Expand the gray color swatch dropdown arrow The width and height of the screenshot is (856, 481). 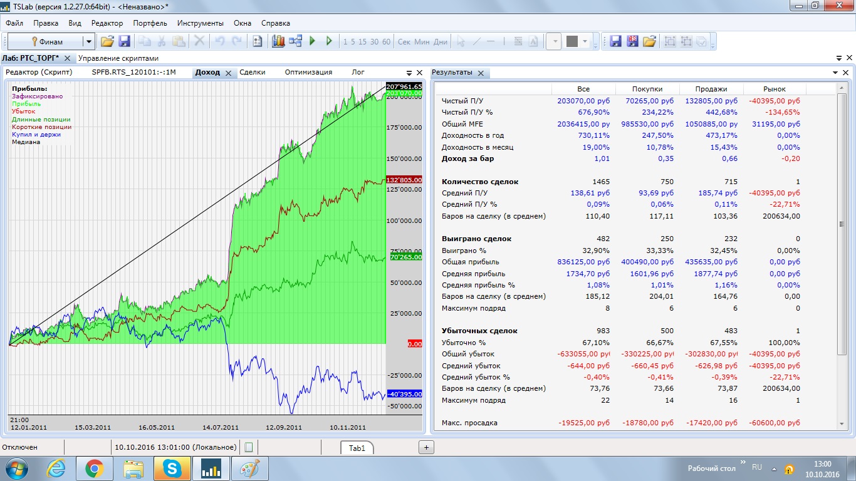point(586,42)
